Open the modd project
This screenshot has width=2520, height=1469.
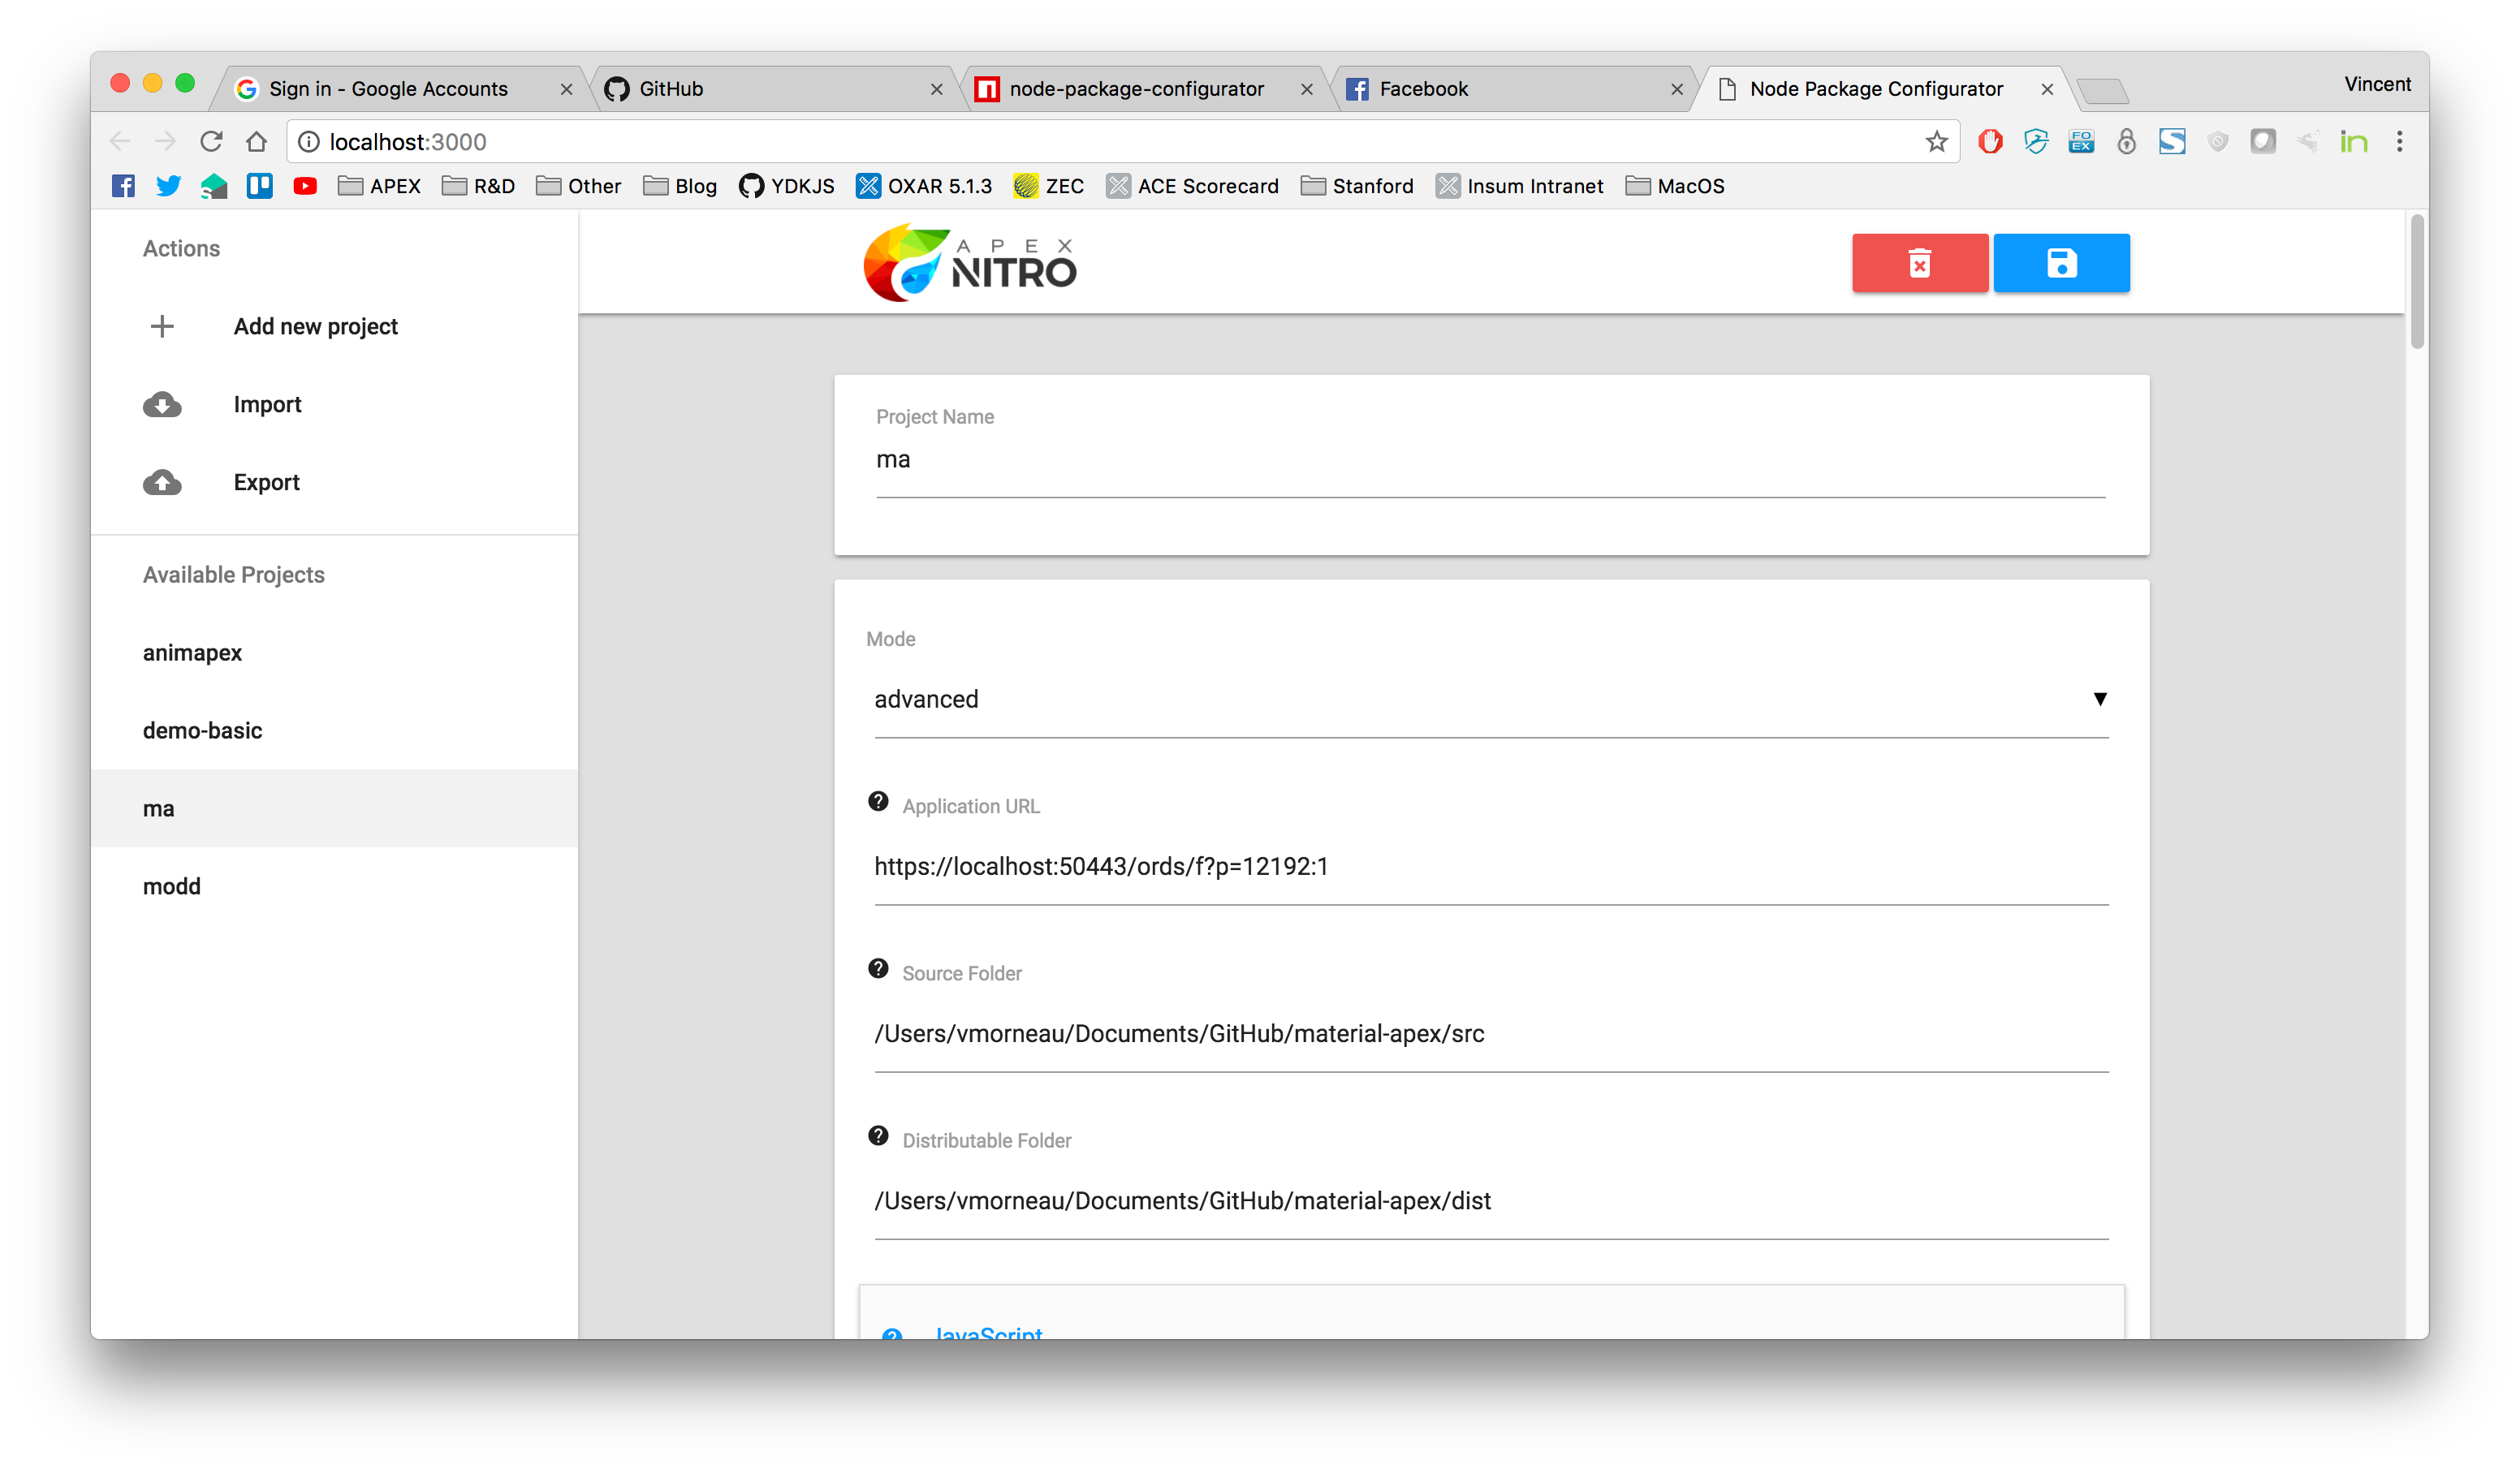coord(172,887)
